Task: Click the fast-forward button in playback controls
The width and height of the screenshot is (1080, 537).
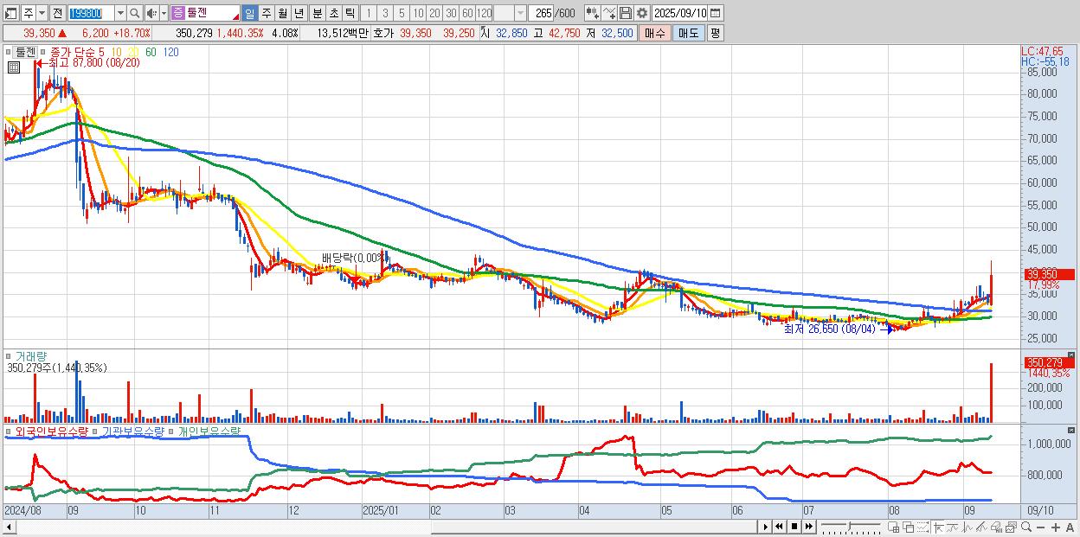Action: tap(808, 527)
